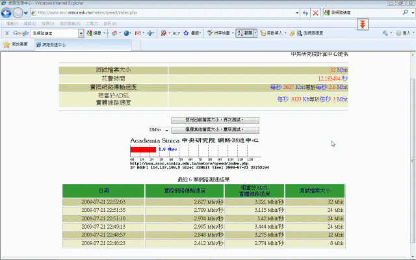Click the small New Tab button

coord(136,45)
